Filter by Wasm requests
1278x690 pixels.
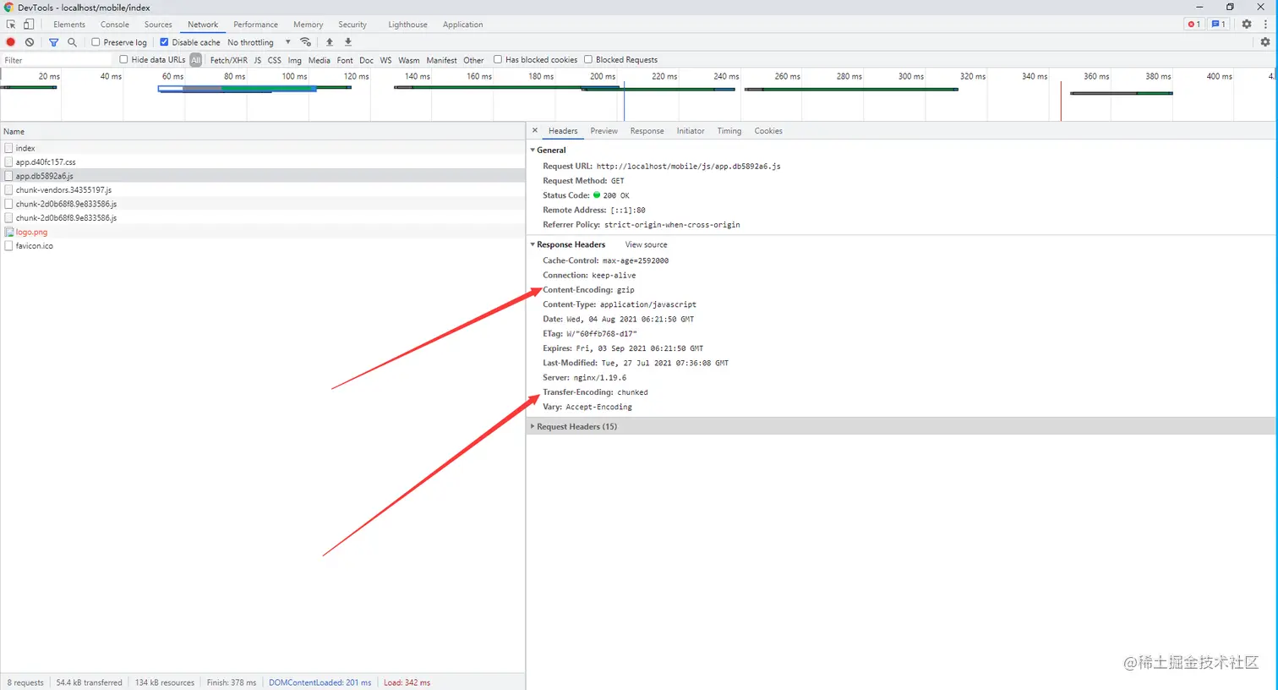coord(409,60)
